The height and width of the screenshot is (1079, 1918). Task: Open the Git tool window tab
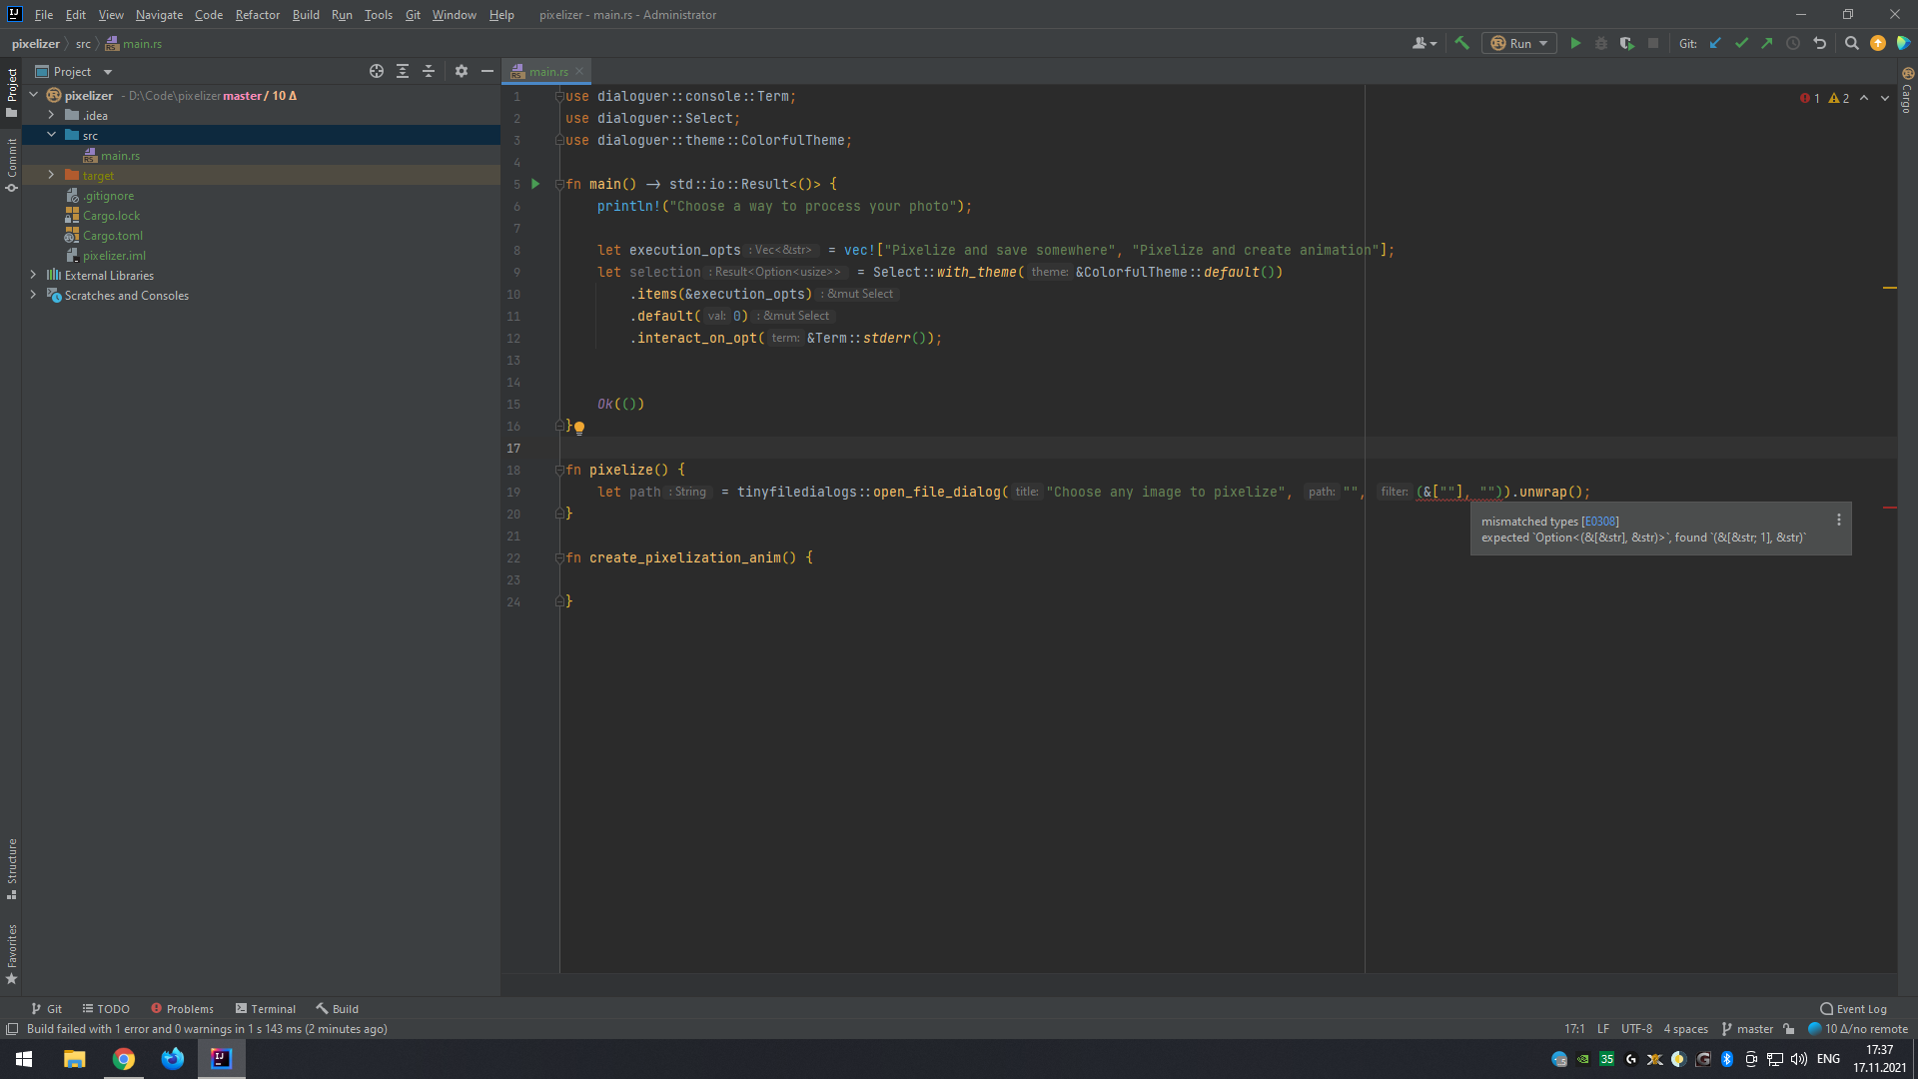[x=47, y=1009]
